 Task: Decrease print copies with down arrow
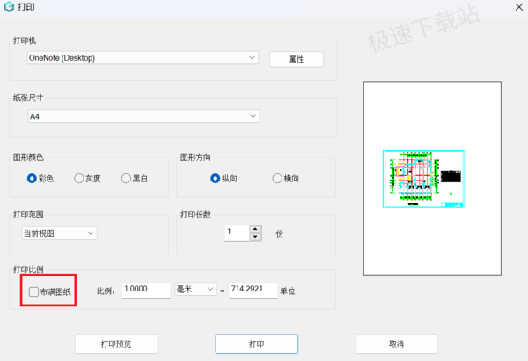tap(255, 237)
